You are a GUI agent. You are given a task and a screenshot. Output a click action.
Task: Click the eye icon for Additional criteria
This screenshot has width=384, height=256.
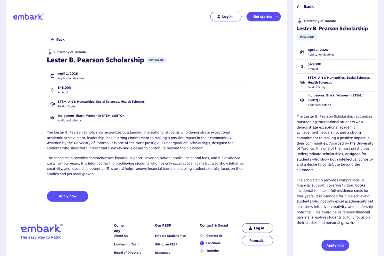point(52,118)
